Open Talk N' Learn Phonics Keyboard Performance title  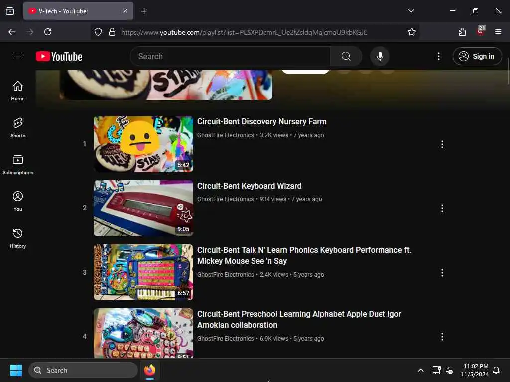pos(304,255)
